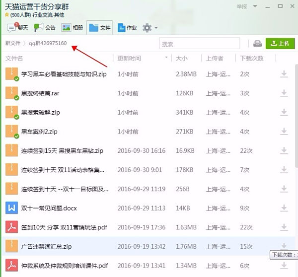The width and height of the screenshot is (298, 277).
Task: Click the settings gear icon
Action: (147, 28)
